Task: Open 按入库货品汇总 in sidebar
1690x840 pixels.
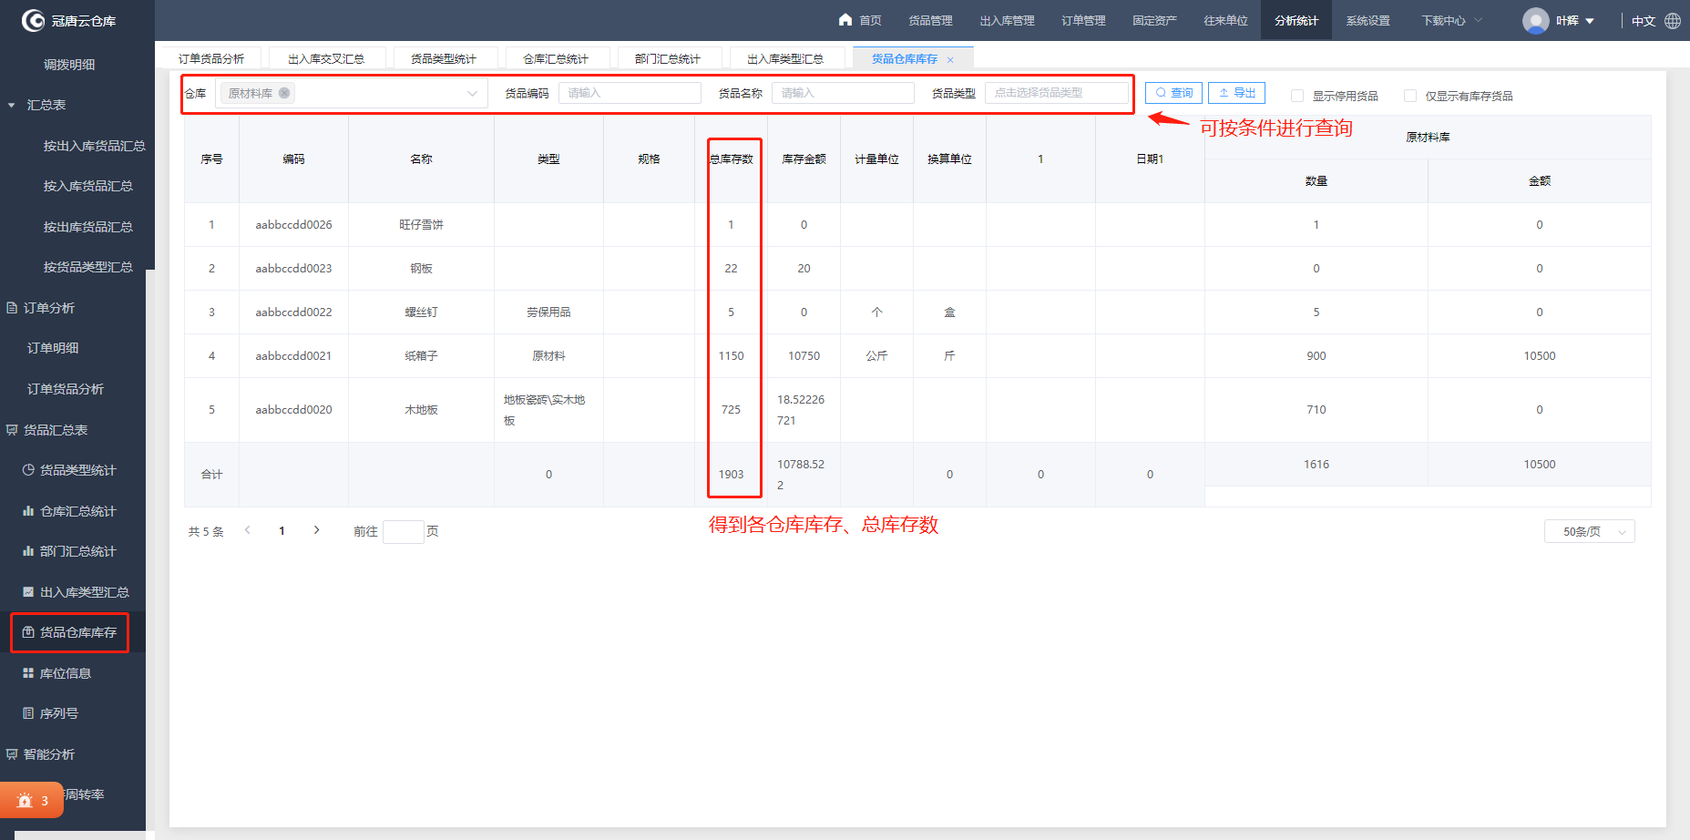Action: click(x=87, y=186)
